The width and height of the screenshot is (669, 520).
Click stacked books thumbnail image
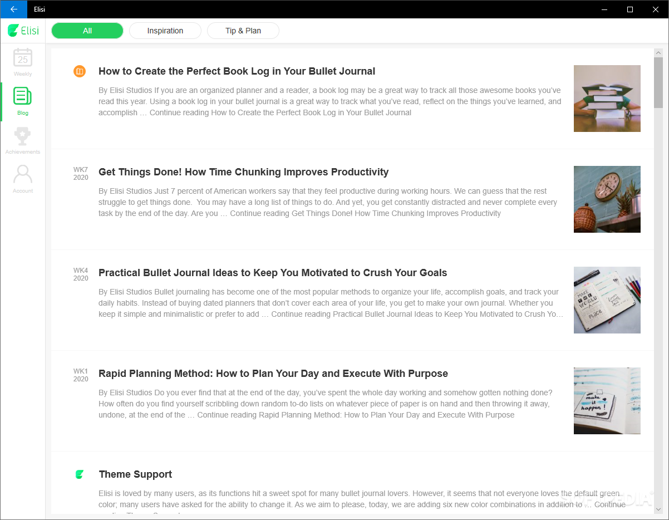point(607,99)
